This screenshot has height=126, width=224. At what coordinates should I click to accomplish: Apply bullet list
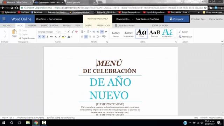(x=82, y=31)
